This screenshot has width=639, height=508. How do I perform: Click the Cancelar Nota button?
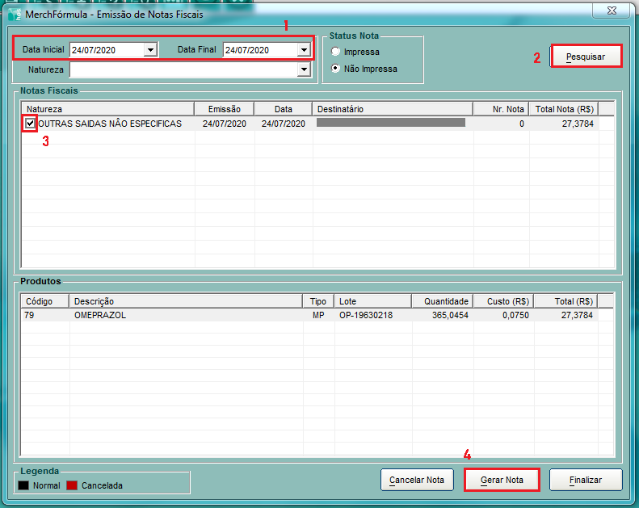pos(416,480)
